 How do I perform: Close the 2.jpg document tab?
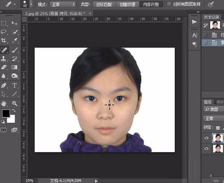90,13
